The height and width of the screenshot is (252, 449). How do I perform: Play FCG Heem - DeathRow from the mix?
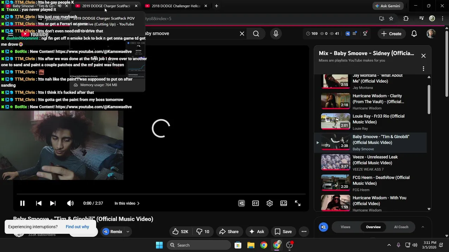point(370,183)
